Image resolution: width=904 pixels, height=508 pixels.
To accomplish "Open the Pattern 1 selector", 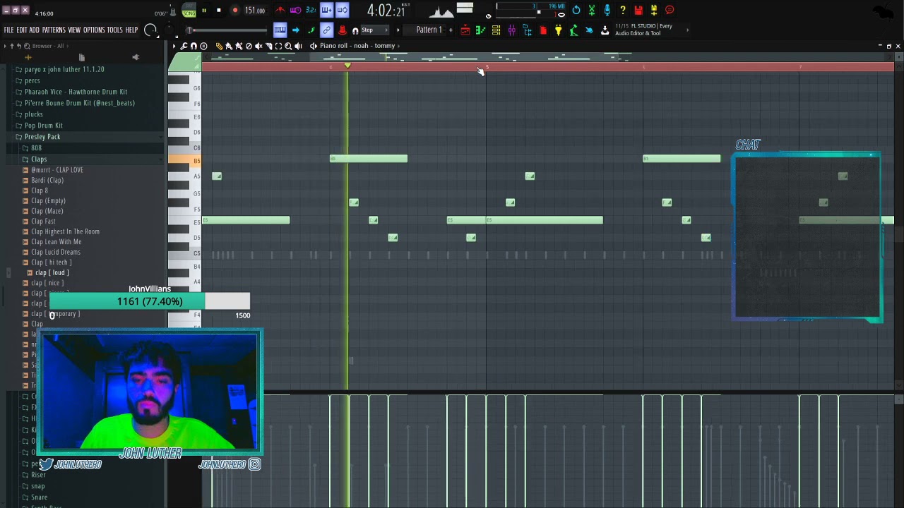I will (429, 30).
